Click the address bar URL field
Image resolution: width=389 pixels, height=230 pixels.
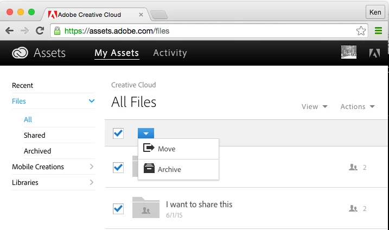coord(209,31)
